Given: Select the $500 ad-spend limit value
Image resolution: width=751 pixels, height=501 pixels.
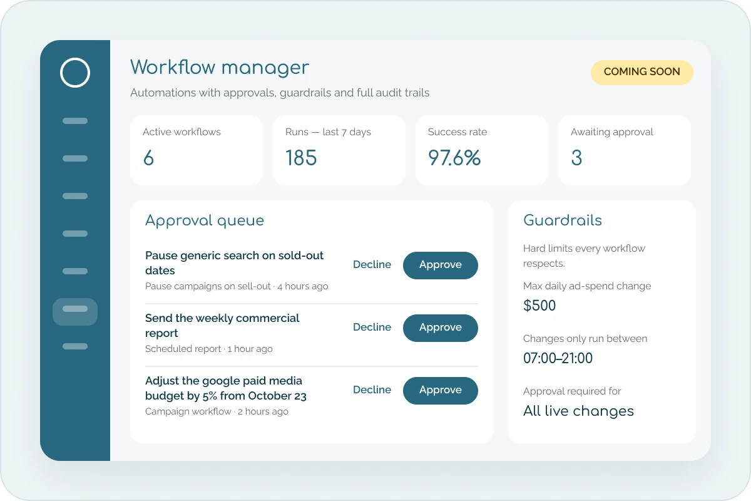Looking at the screenshot, I should (x=539, y=306).
